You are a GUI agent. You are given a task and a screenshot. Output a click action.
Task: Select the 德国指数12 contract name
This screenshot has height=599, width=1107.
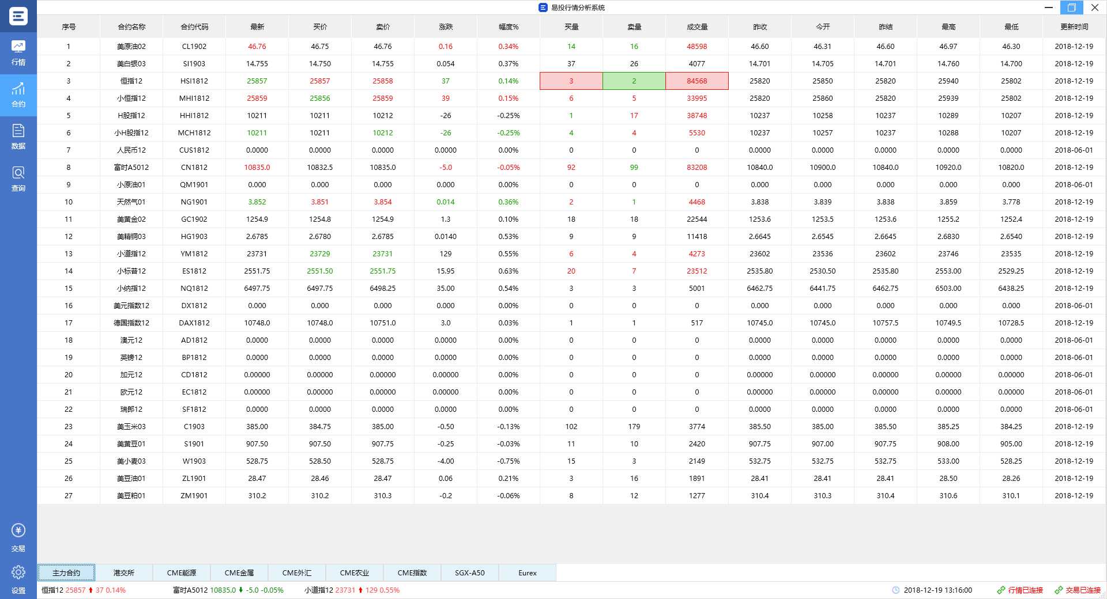(x=131, y=323)
